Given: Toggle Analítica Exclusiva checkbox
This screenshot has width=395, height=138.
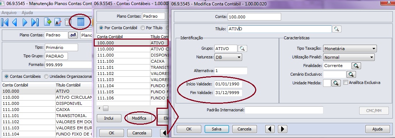Looking at the screenshot, I should (345, 83).
